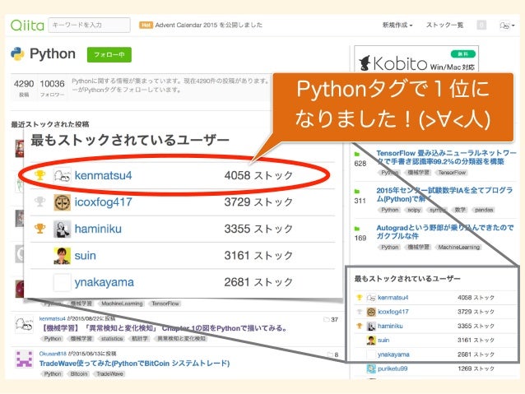Viewport: 525px width, 394px height.
Task: Select the Bitcoin tag
Action: (79, 374)
